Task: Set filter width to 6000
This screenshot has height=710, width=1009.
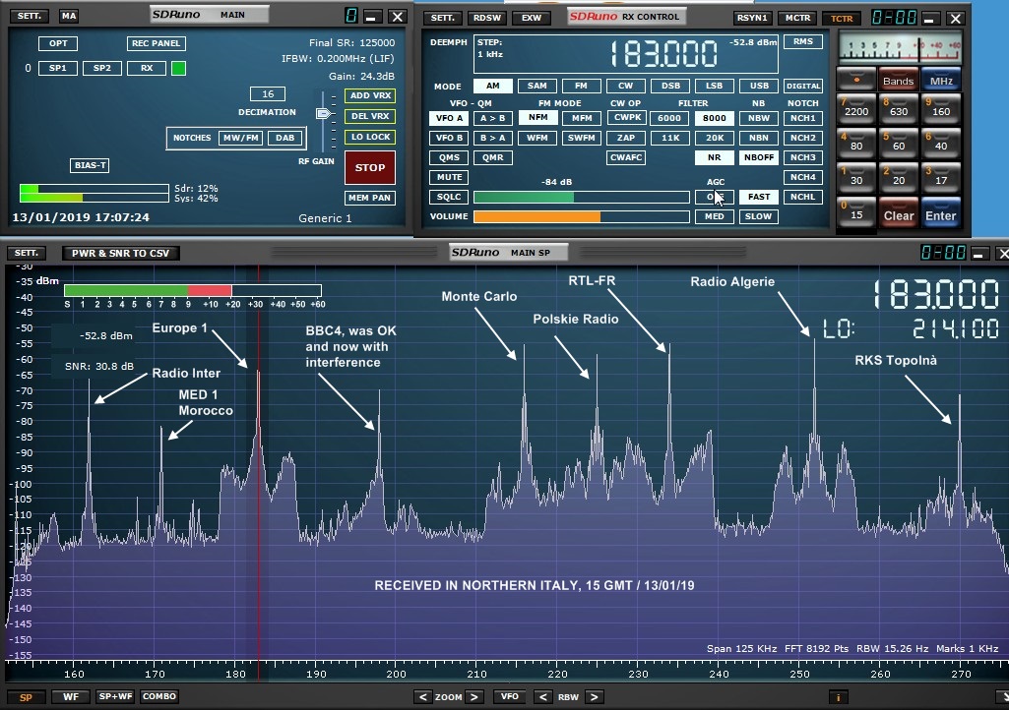Action: (669, 118)
